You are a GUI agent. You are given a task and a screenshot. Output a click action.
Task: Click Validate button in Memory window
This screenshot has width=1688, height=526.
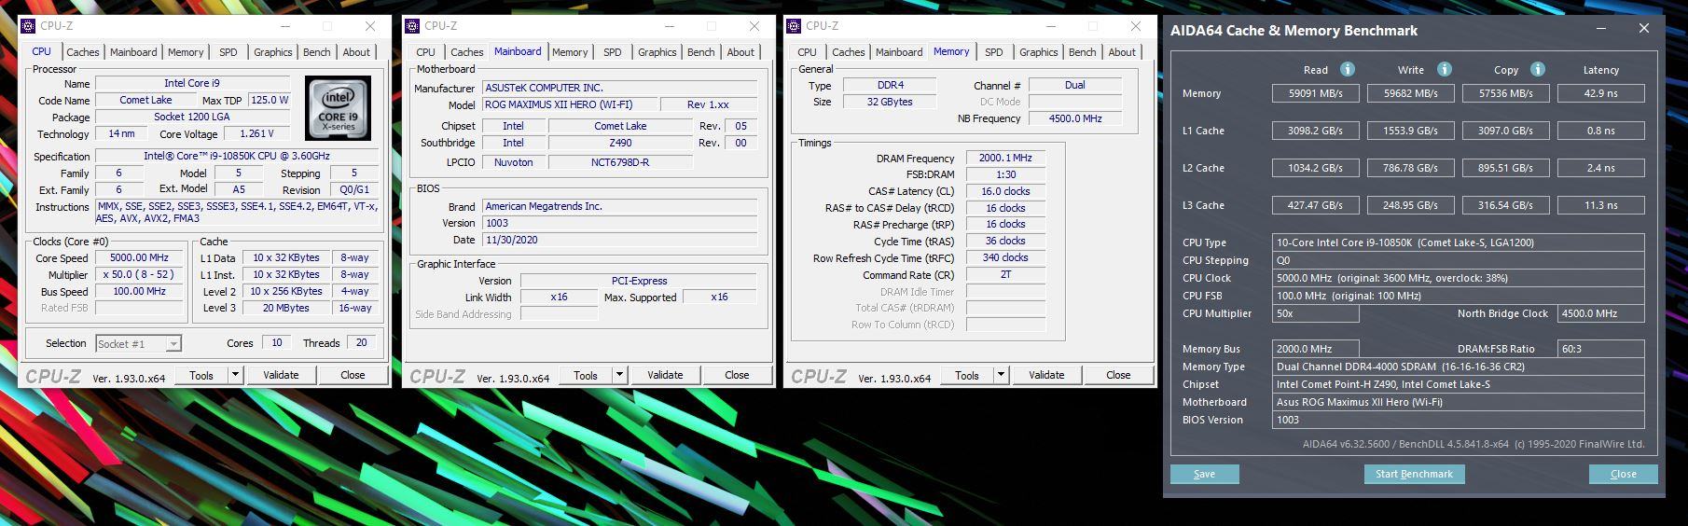(1046, 375)
